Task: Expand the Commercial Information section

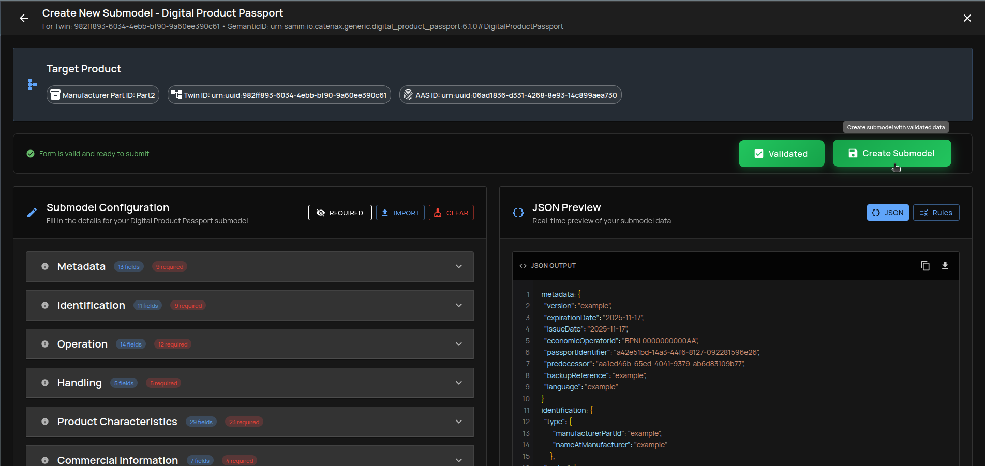Action: click(x=458, y=459)
